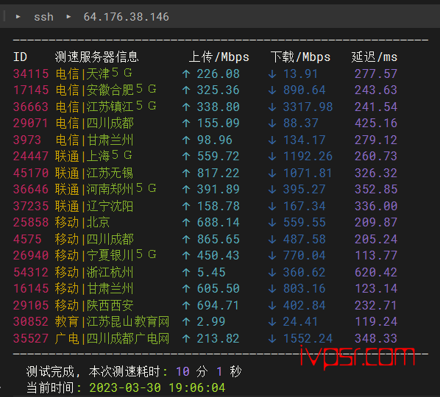This screenshot has height=397, width=440.
Task: Click server ID 37235
Action: pos(31,206)
